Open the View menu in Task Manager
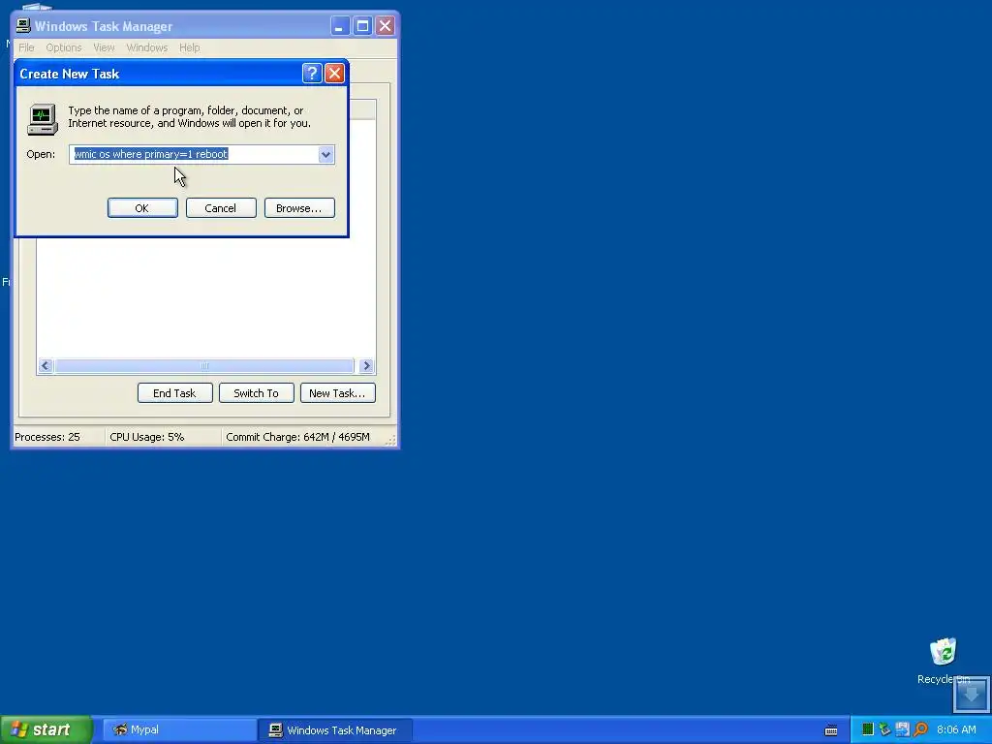The image size is (992, 744). coord(104,47)
